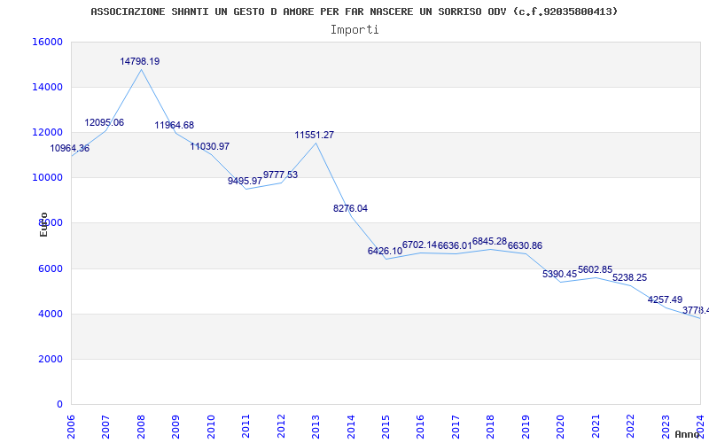Click the 2006 year label
This screenshot has width=709, height=443.
[72, 425]
